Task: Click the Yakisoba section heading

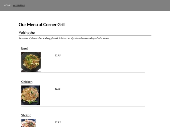Action: 27,33
